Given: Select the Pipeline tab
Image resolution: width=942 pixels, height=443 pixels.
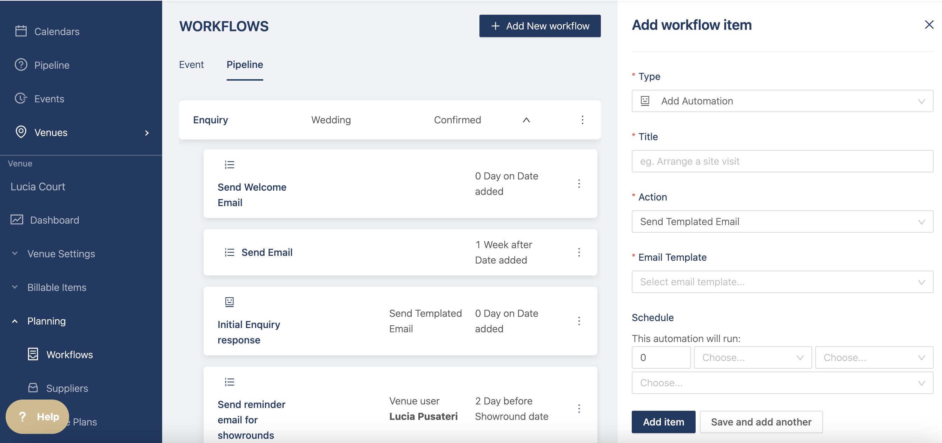Looking at the screenshot, I should tap(245, 64).
